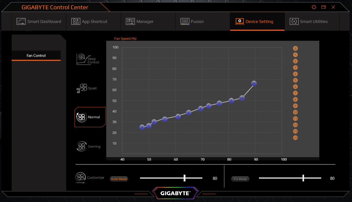Image resolution: width=352 pixels, height=202 pixels.
Task: Click the Fix Mode button
Action: (x=240, y=179)
